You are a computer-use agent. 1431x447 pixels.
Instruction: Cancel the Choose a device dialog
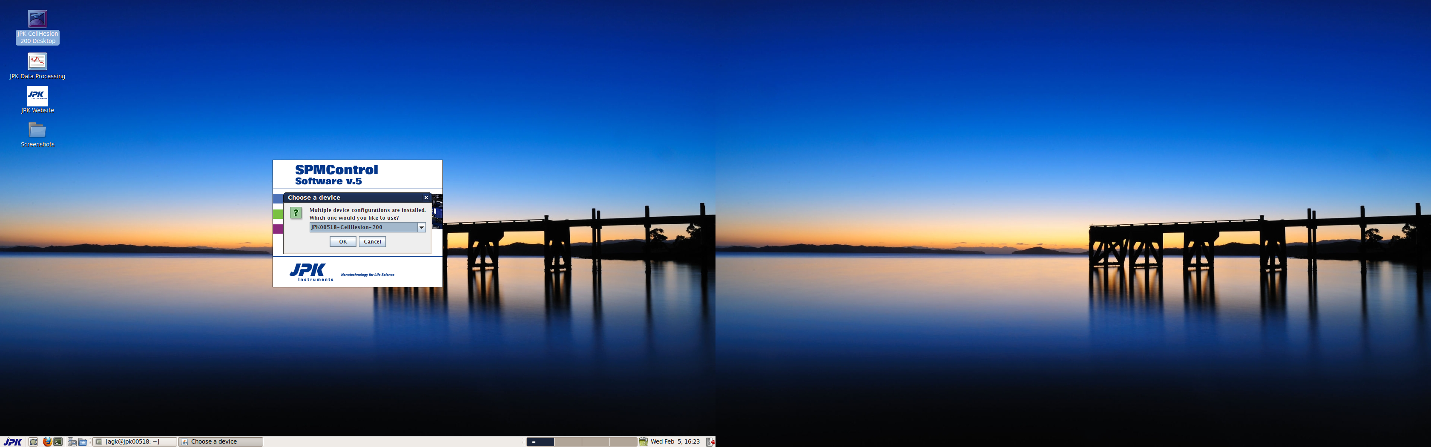coord(372,241)
